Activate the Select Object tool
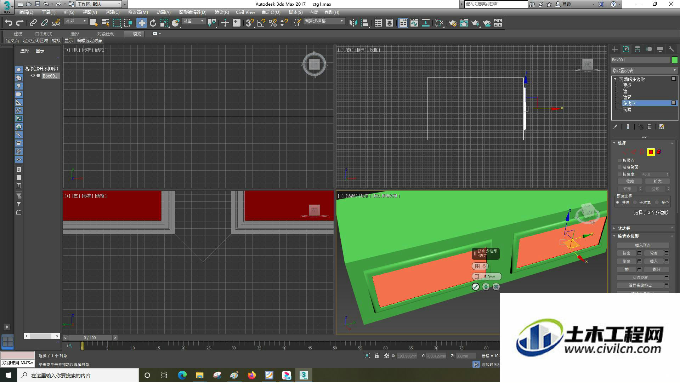The width and height of the screenshot is (680, 383). point(94,23)
